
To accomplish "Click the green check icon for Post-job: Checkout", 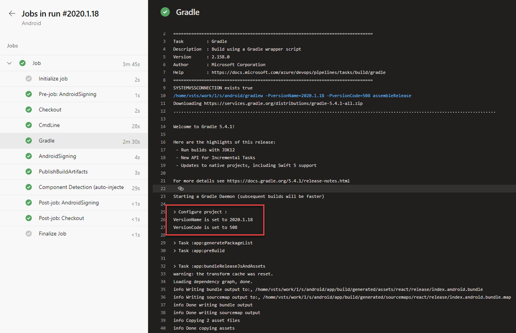I will 28,218.
